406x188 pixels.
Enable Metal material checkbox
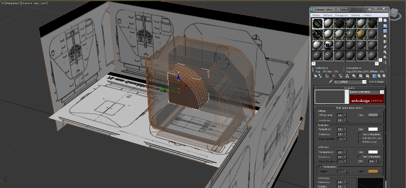pyautogui.click(x=360, y=142)
